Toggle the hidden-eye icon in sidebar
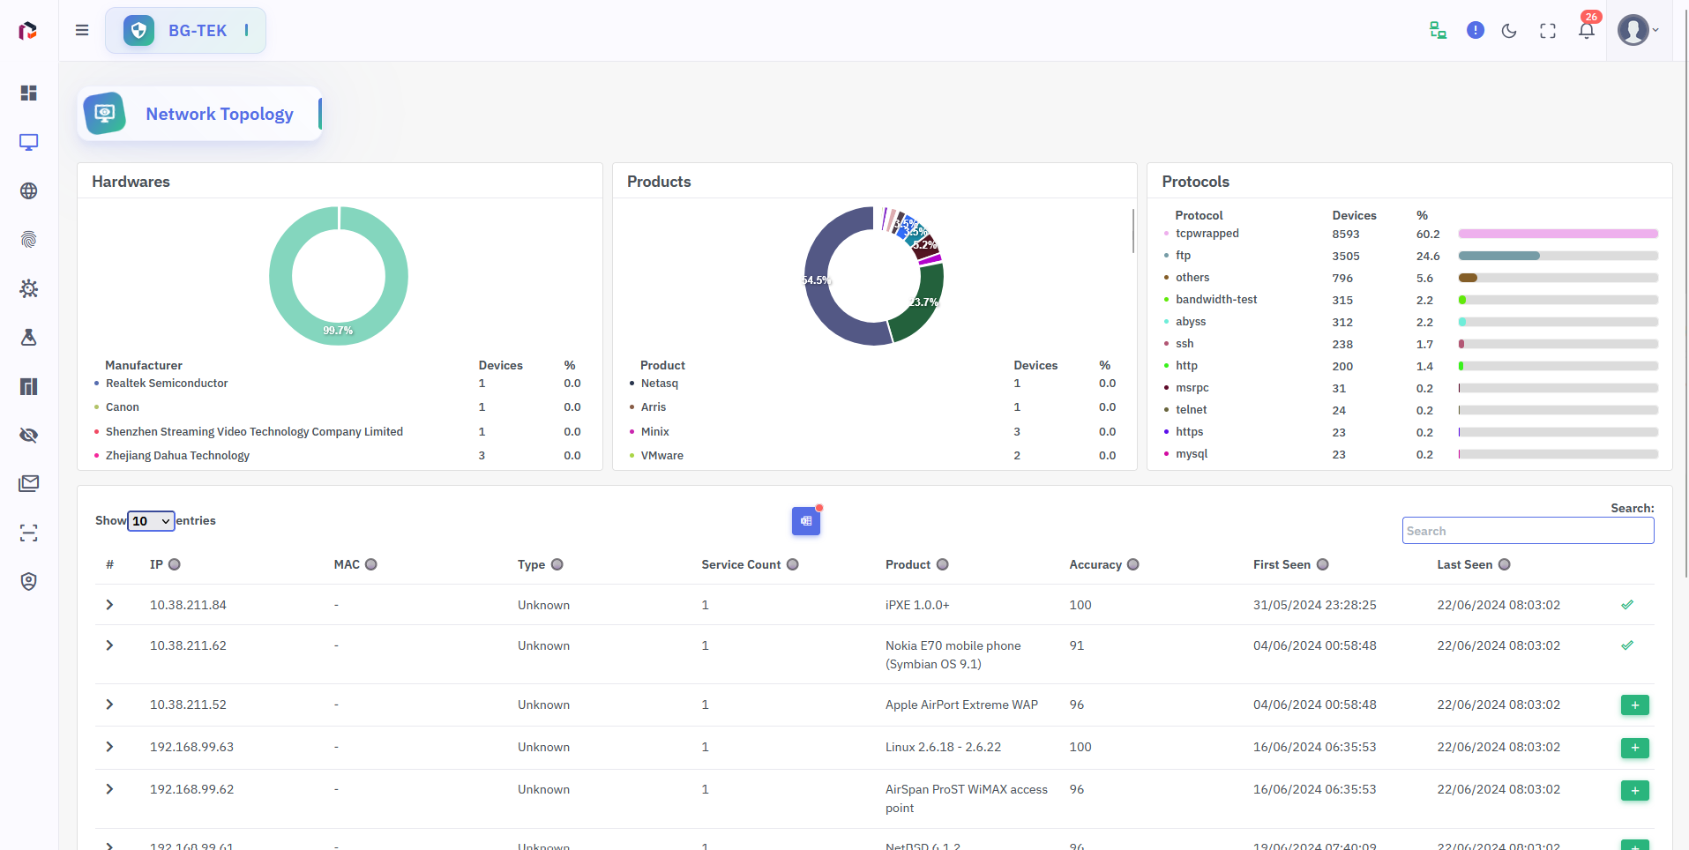This screenshot has width=1689, height=850. (29, 435)
